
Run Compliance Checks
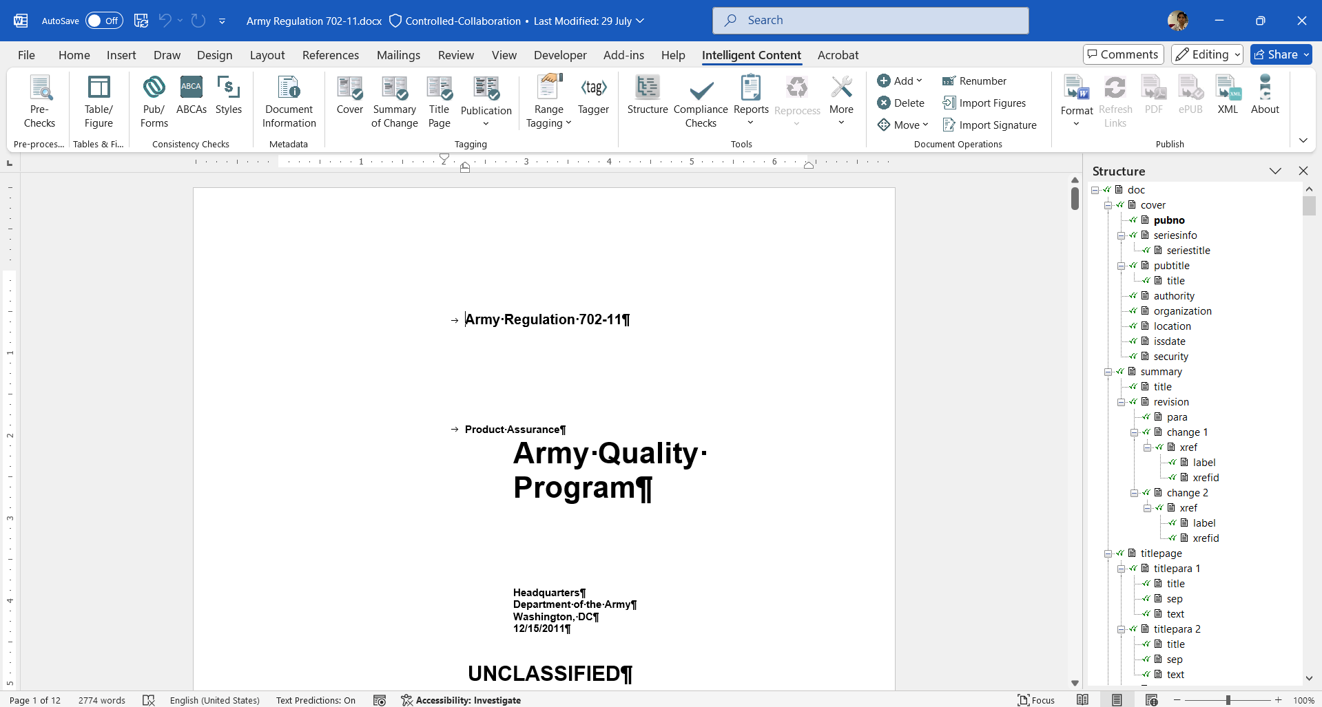tap(701, 102)
